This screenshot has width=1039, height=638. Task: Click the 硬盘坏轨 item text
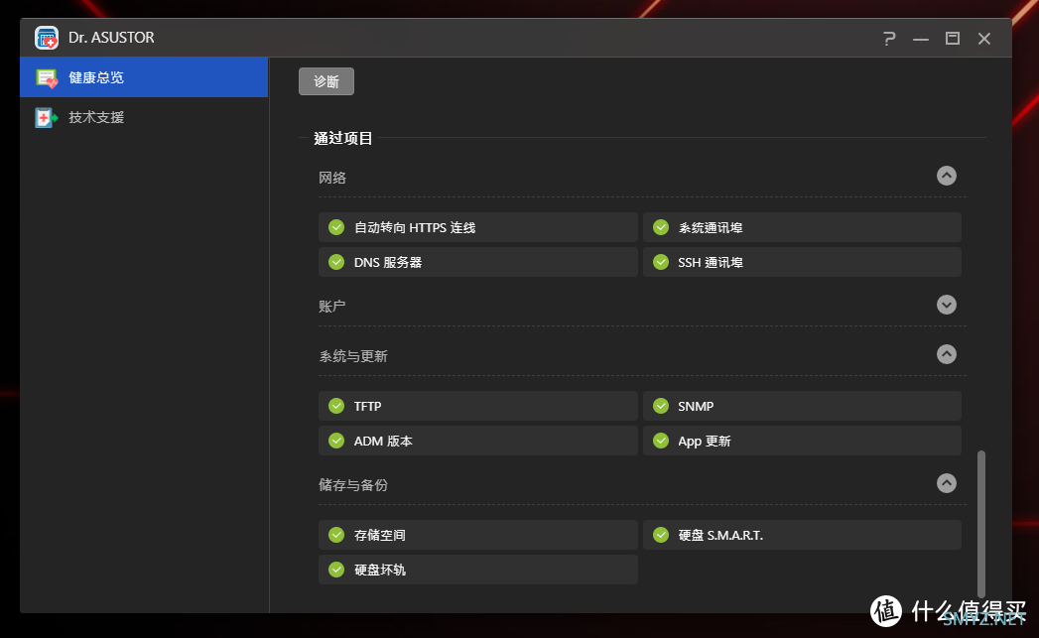(x=380, y=570)
